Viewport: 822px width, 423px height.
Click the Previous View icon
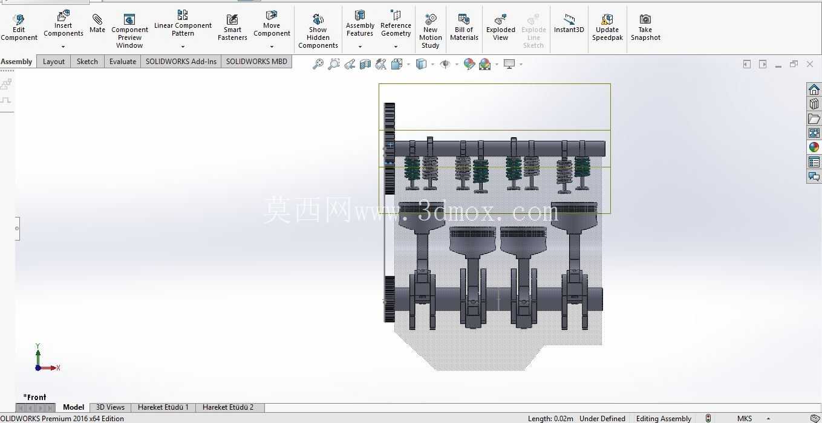click(350, 64)
